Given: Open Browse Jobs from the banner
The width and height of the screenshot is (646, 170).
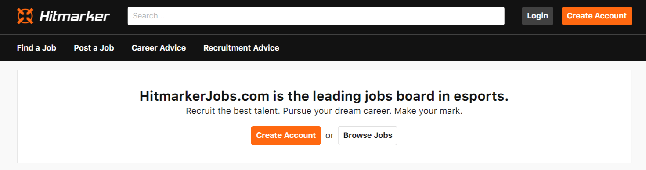Looking at the screenshot, I should (368, 135).
